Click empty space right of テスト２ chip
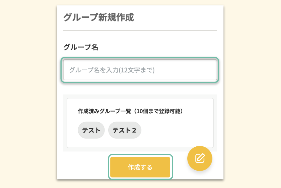Viewport: 281px width, 188px height. [x=177, y=130]
